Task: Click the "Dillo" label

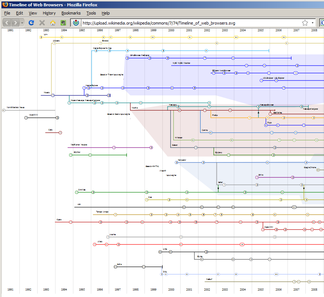Action: (165, 271)
